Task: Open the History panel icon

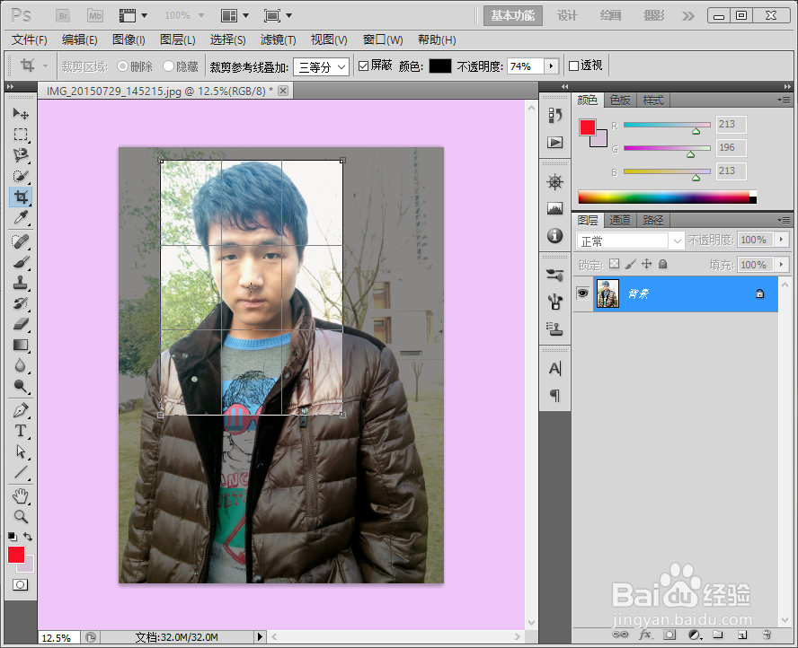Action: 554,116
